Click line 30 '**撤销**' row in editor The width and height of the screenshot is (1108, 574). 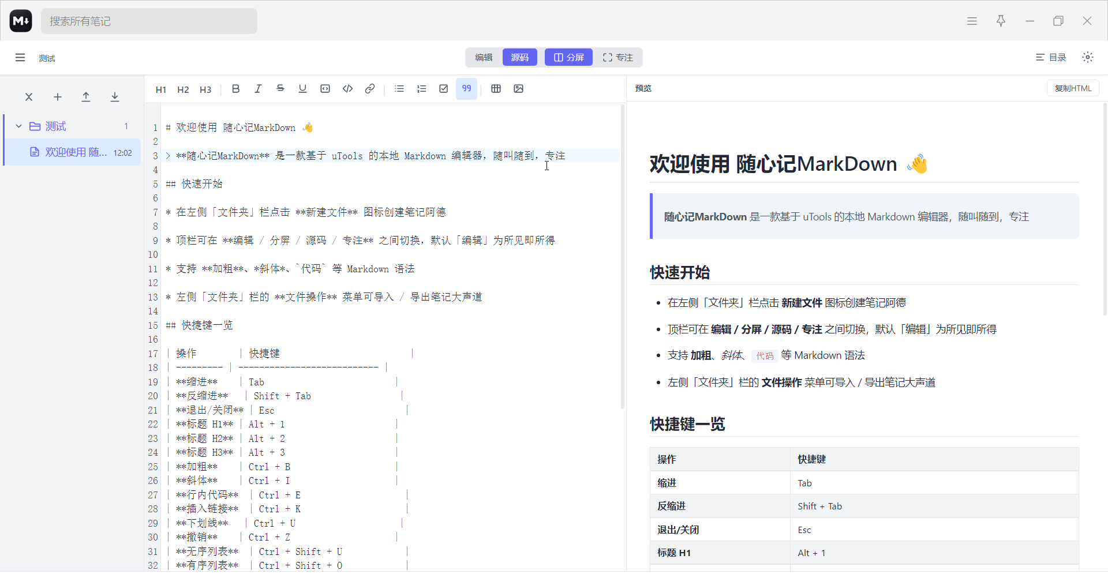281,537
